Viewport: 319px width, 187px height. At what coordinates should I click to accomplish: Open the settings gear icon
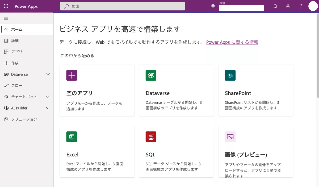click(288, 6)
